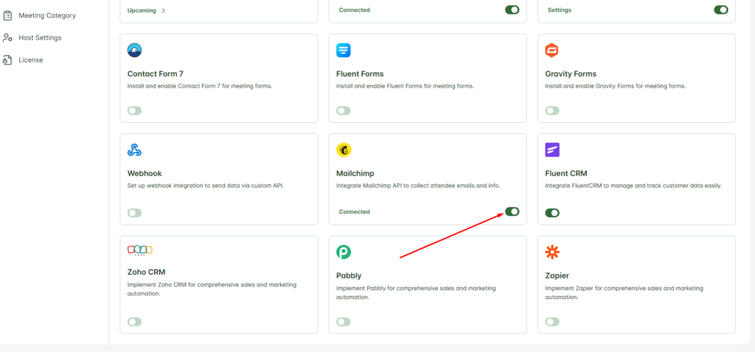Expand the Upcoming chevron arrow
Viewport: 755px width, 352px height.
tap(164, 10)
